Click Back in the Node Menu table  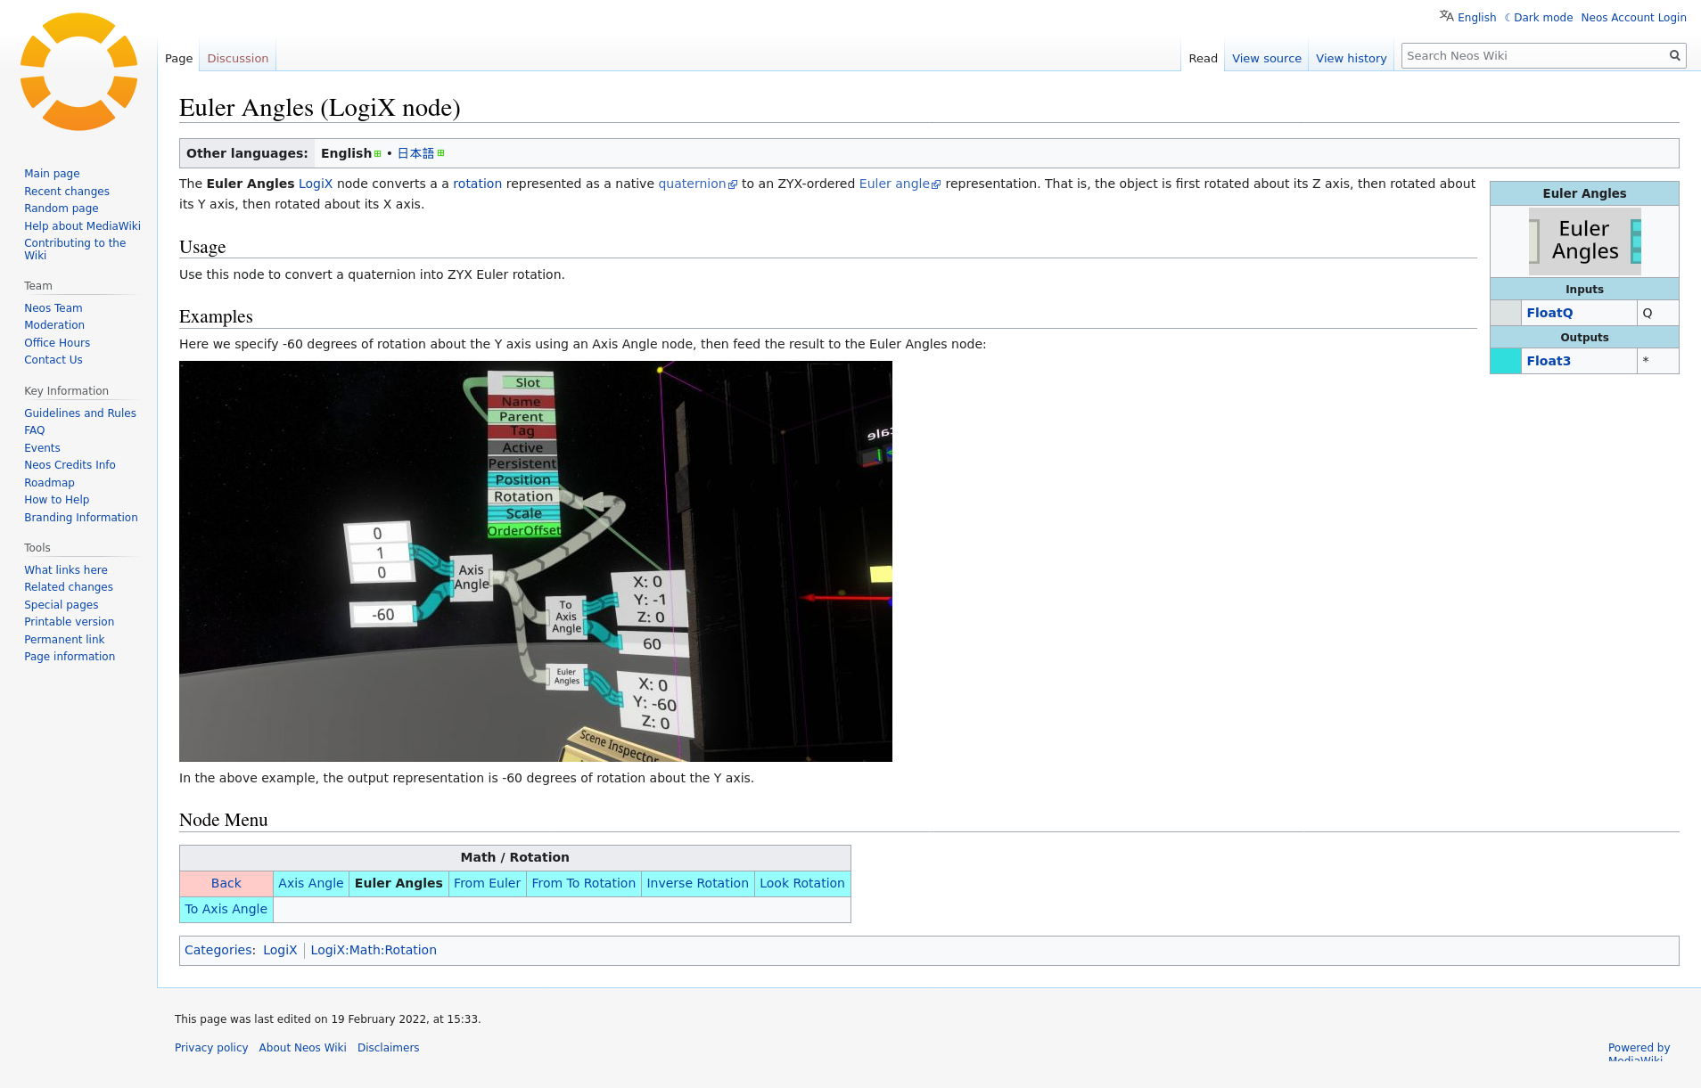[226, 883]
